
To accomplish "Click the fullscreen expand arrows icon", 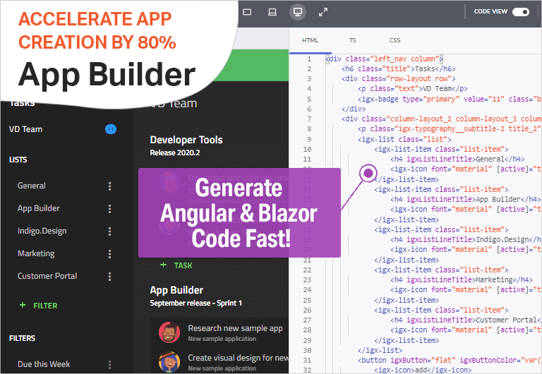I will [323, 13].
